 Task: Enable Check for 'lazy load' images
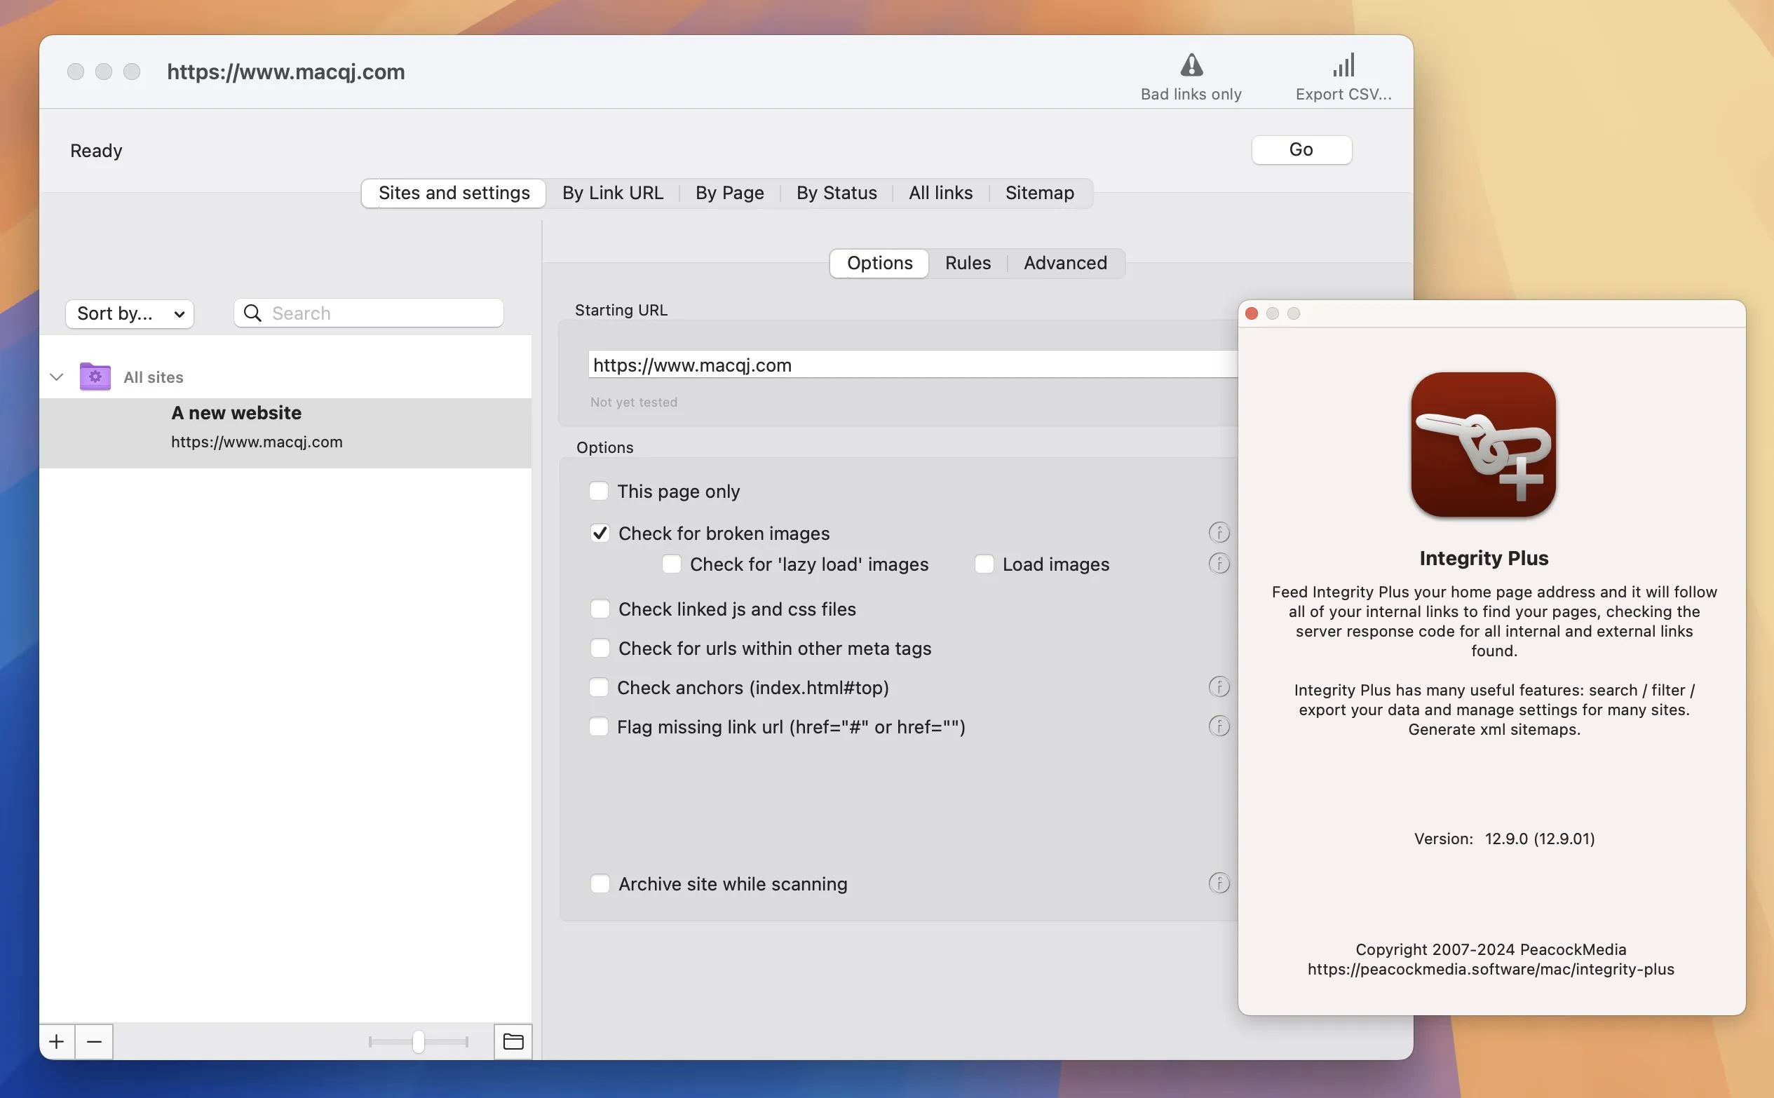coord(671,564)
